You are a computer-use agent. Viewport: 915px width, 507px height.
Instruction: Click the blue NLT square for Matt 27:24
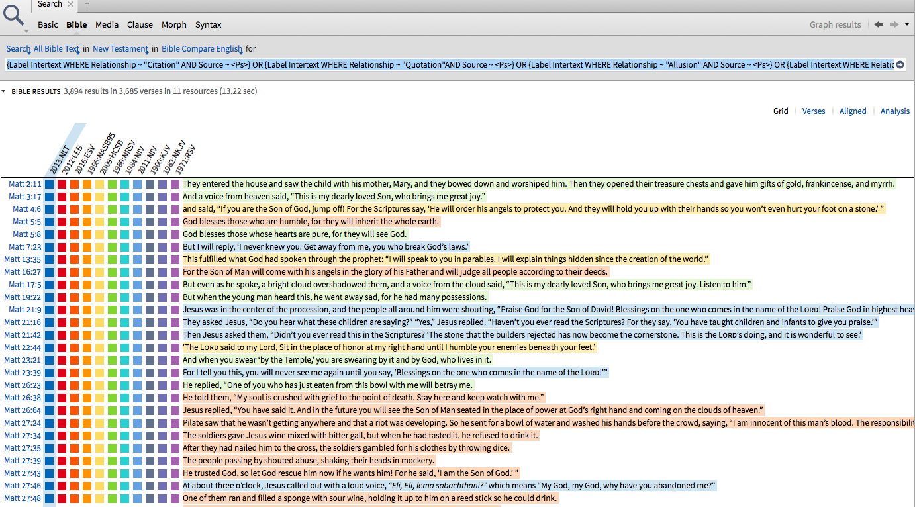pyautogui.click(x=50, y=423)
